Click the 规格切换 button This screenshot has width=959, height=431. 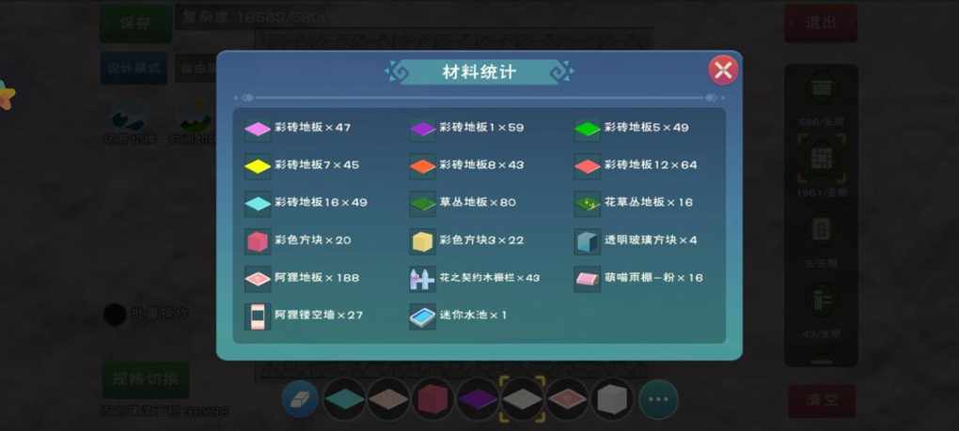[x=145, y=379]
